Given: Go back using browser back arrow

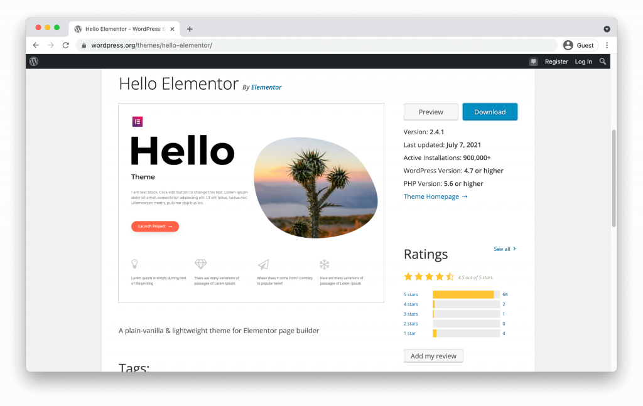Looking at the screenshot, I should click(x=36, y=45).
